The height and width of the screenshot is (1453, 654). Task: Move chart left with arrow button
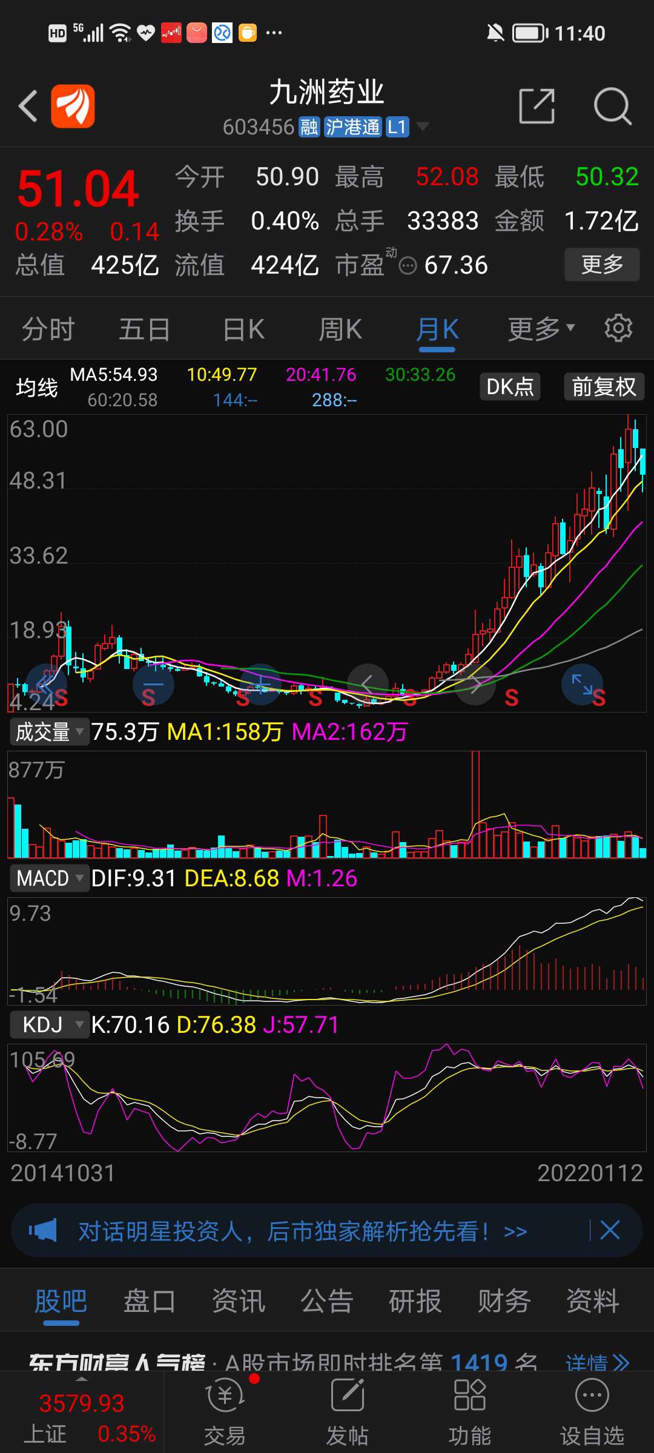tap(368, 685)
